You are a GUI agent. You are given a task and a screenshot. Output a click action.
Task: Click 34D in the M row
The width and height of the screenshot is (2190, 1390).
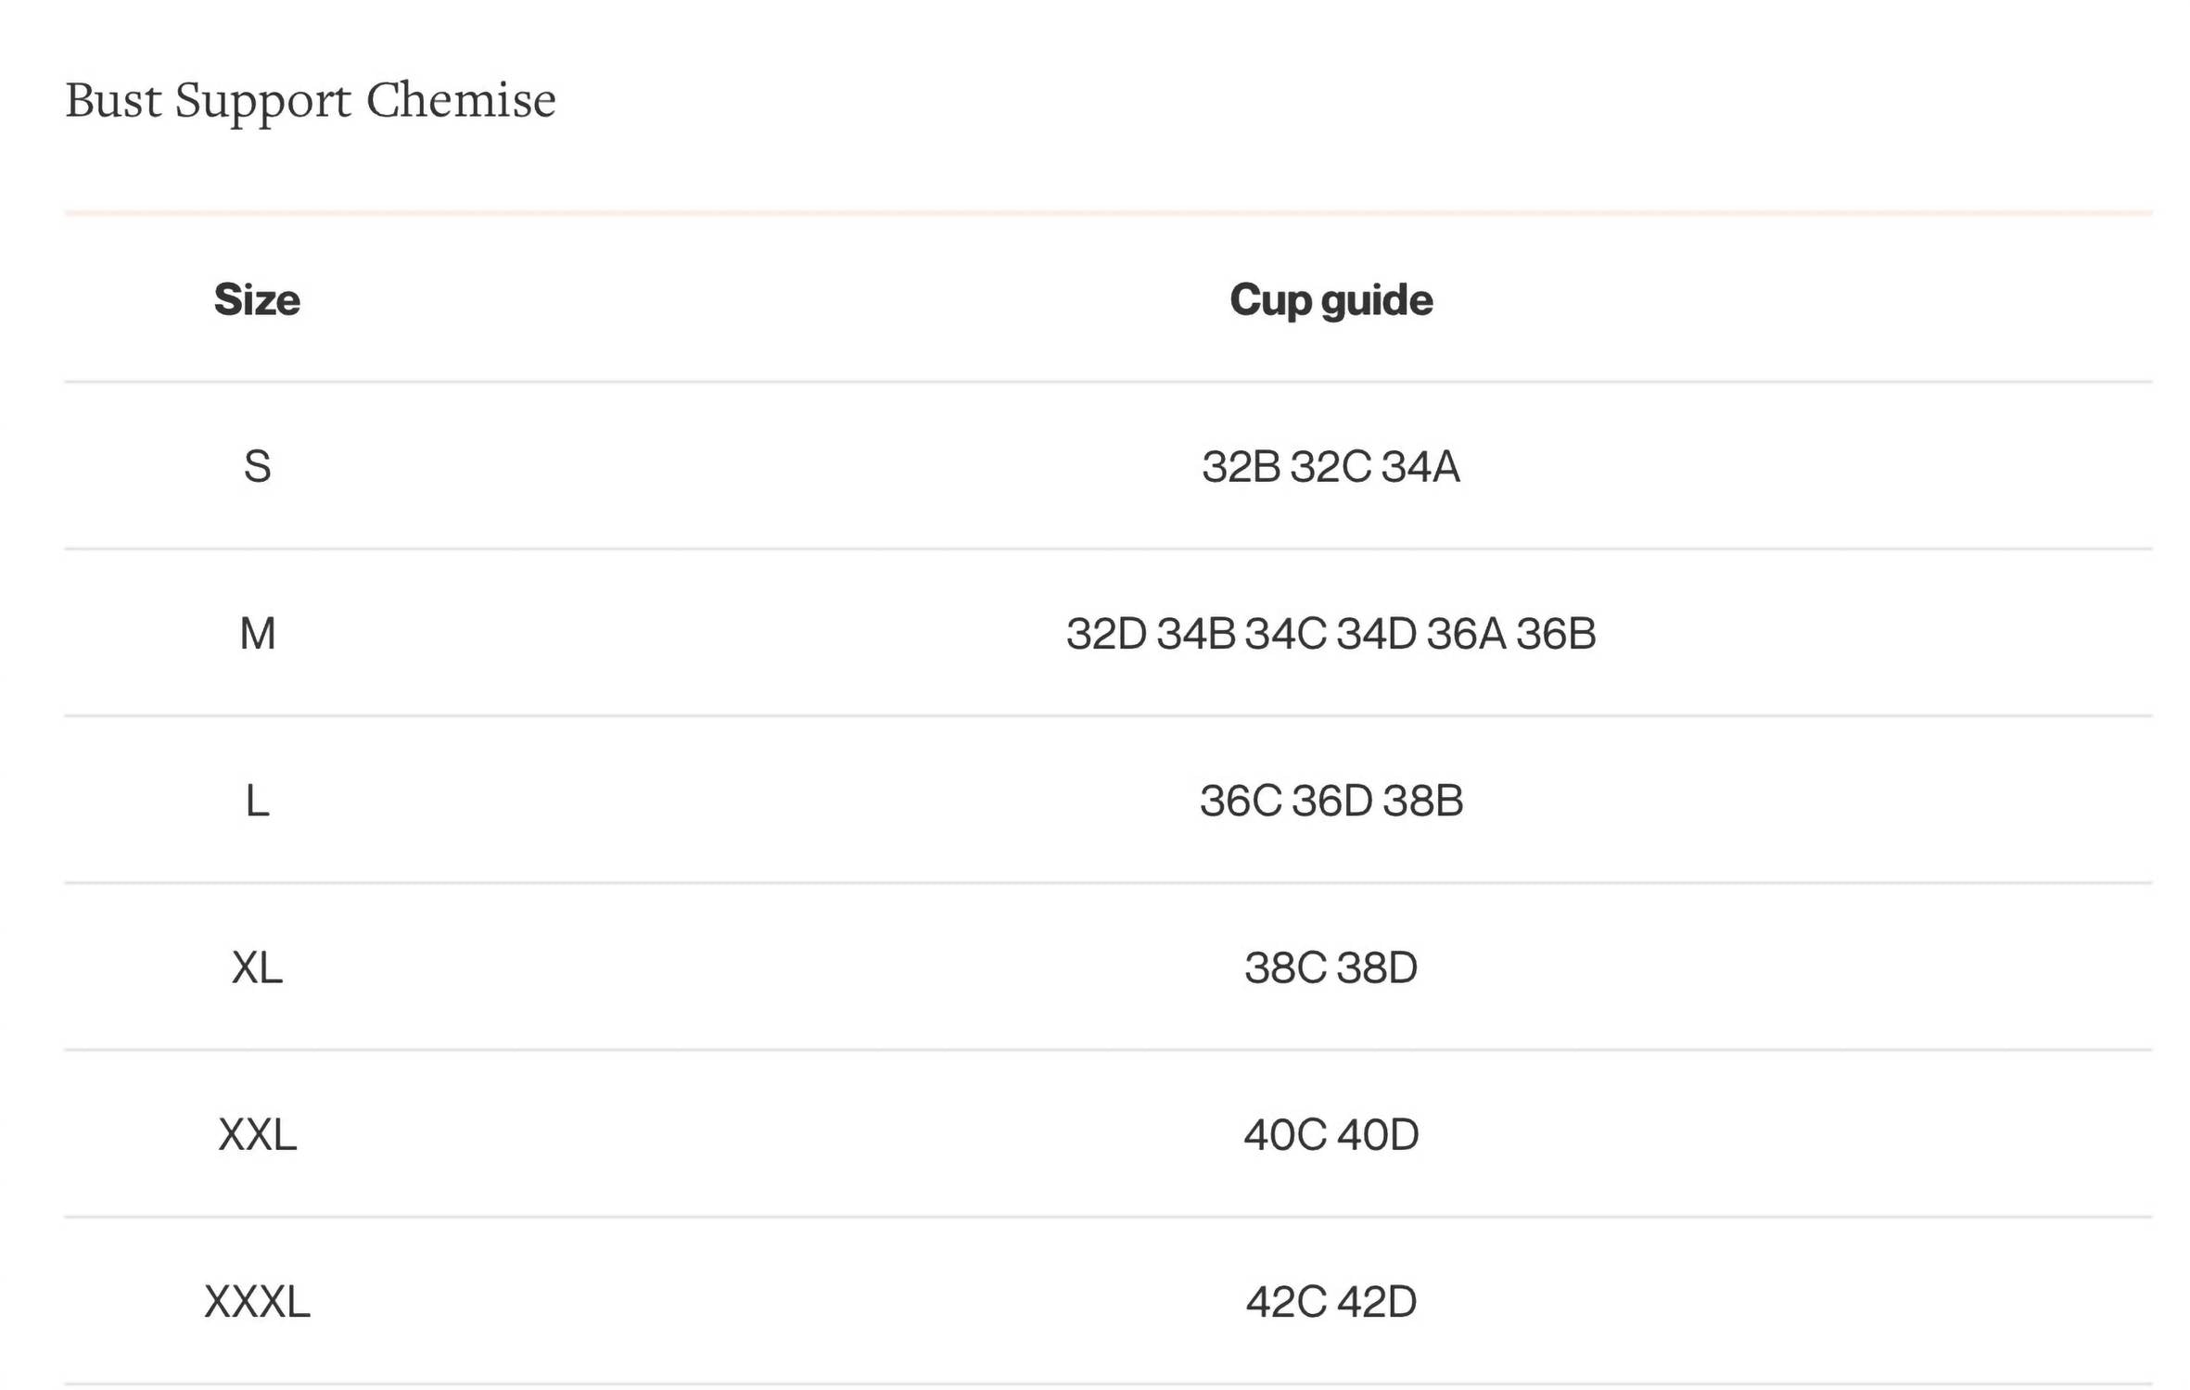1376,634
